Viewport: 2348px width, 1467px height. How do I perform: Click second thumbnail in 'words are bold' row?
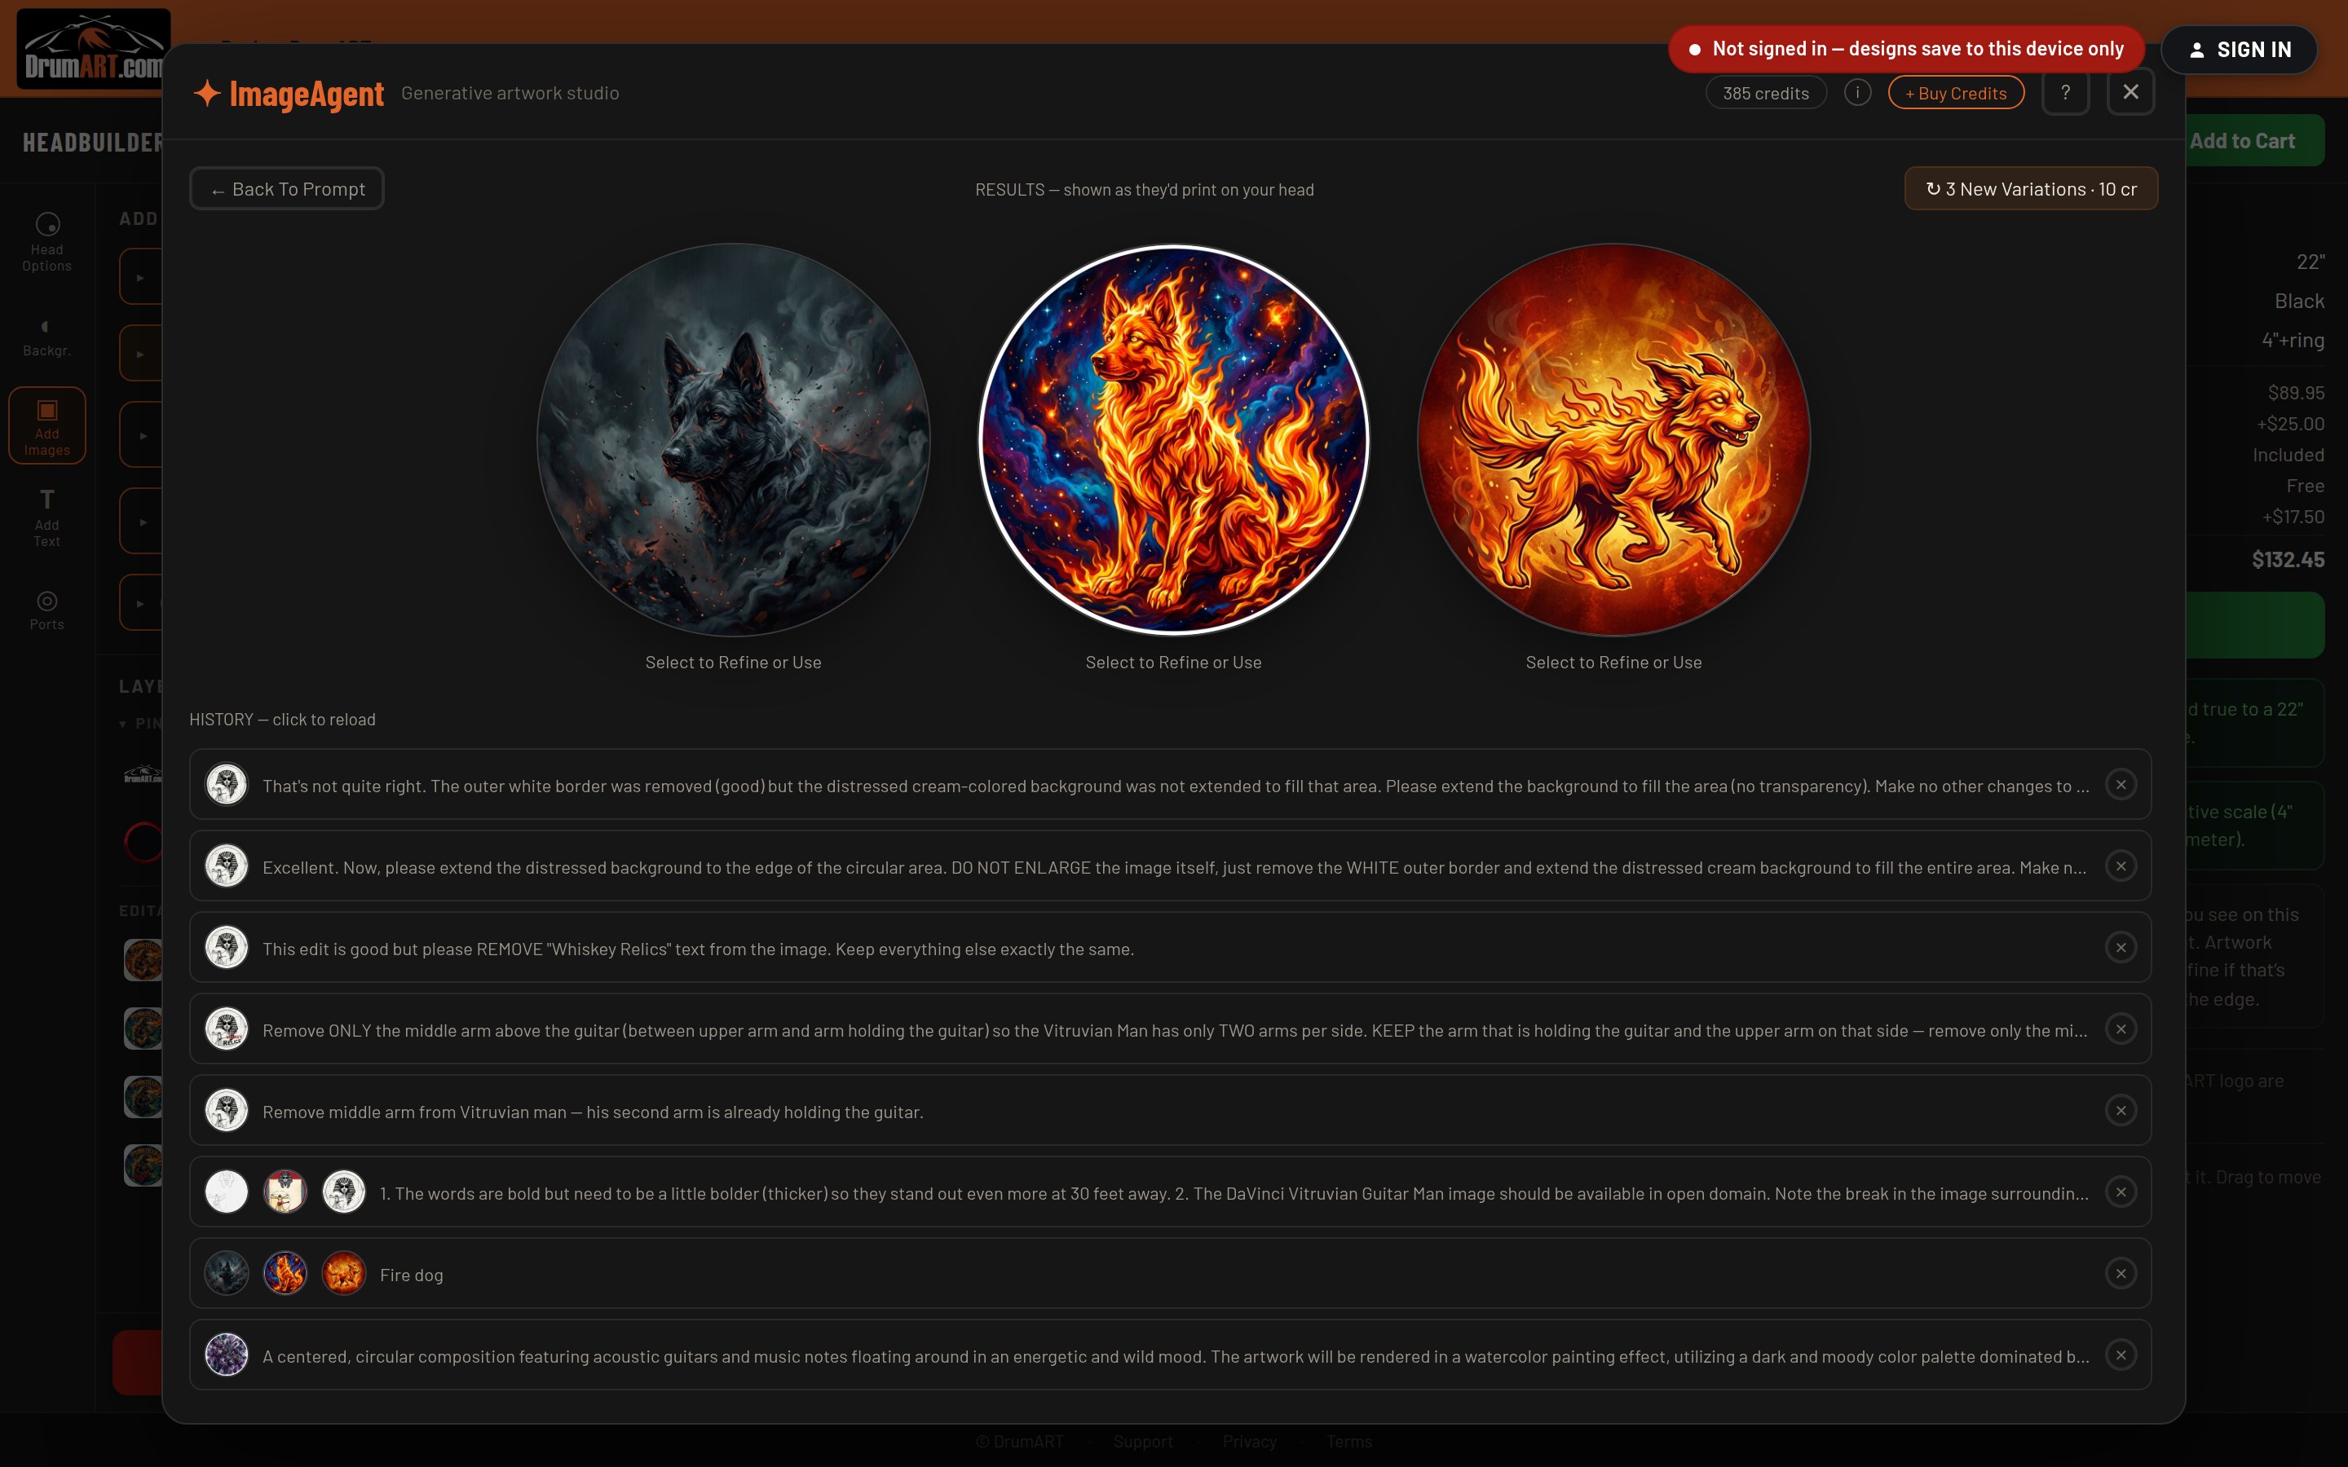click(285, 1192)
